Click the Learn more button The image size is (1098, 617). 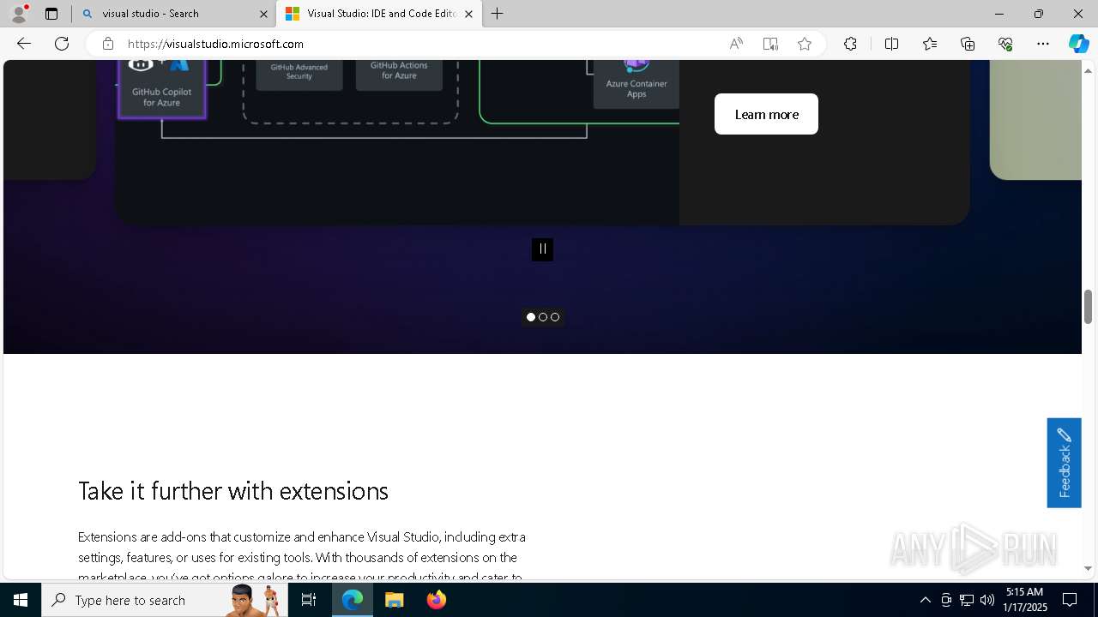point(766,114)
